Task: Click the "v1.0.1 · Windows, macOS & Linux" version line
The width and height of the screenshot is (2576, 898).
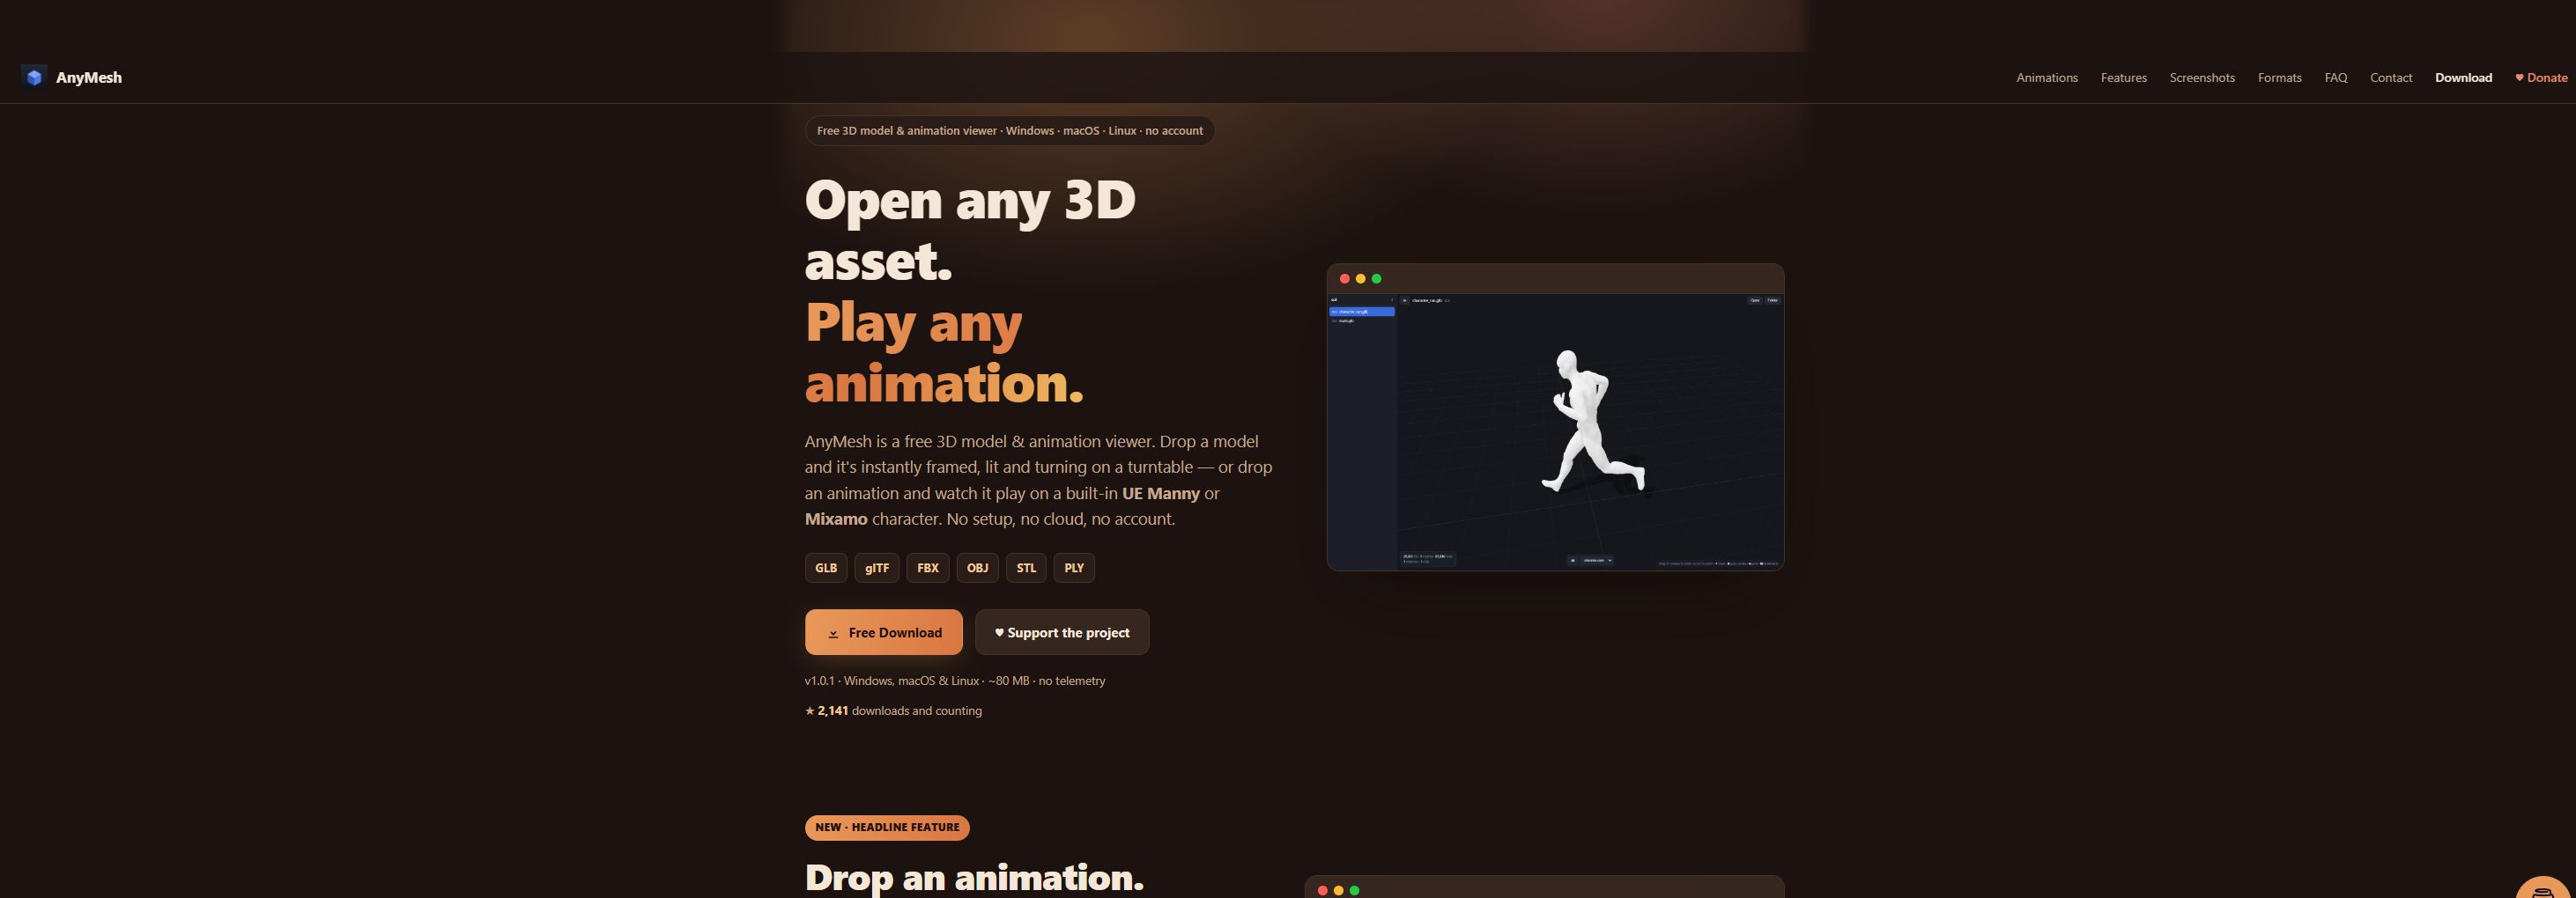Action: pos(955,681)
